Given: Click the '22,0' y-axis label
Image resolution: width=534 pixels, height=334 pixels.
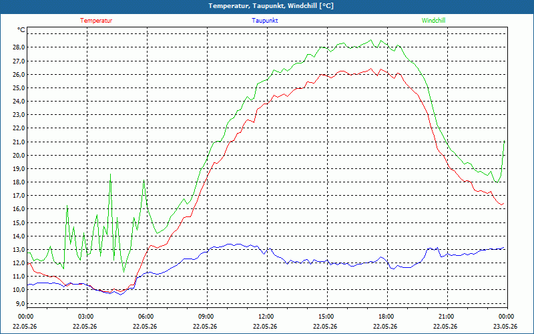Looking at the screenshot, I should point(19,128).
